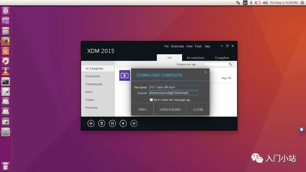Click the search magnifier icon in XDM
The height and width of the screenshot is (172, 306).
pyautogui.click(x=230, y=64)
